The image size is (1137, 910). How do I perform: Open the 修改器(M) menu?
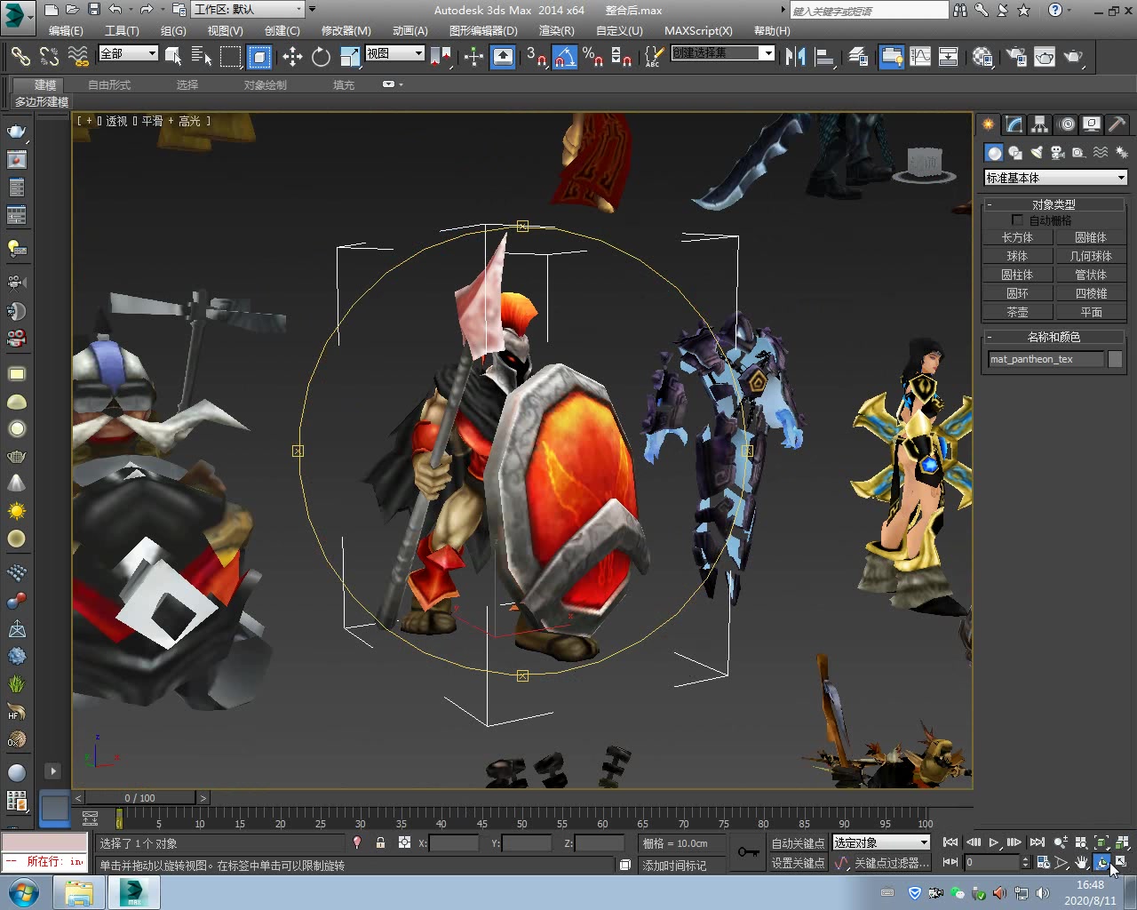(x=346, y=30)
